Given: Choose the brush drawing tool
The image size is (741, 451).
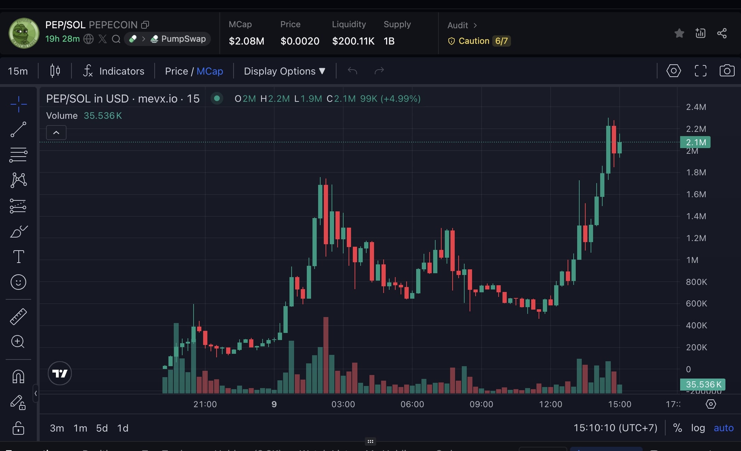Looking at the screenshot, I should [18, 232].
